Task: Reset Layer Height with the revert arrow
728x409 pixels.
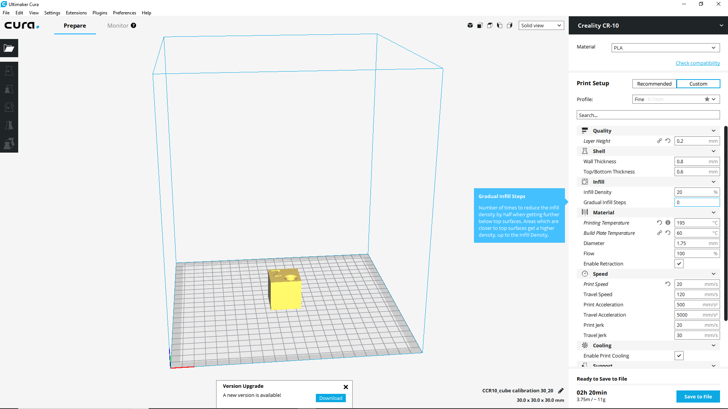Action: (668, 141)
